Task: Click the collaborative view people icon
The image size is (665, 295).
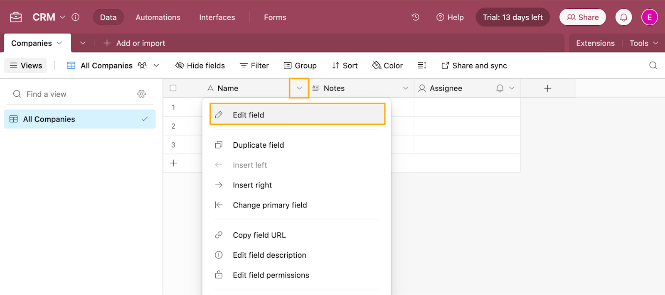Action: [142, 66]
